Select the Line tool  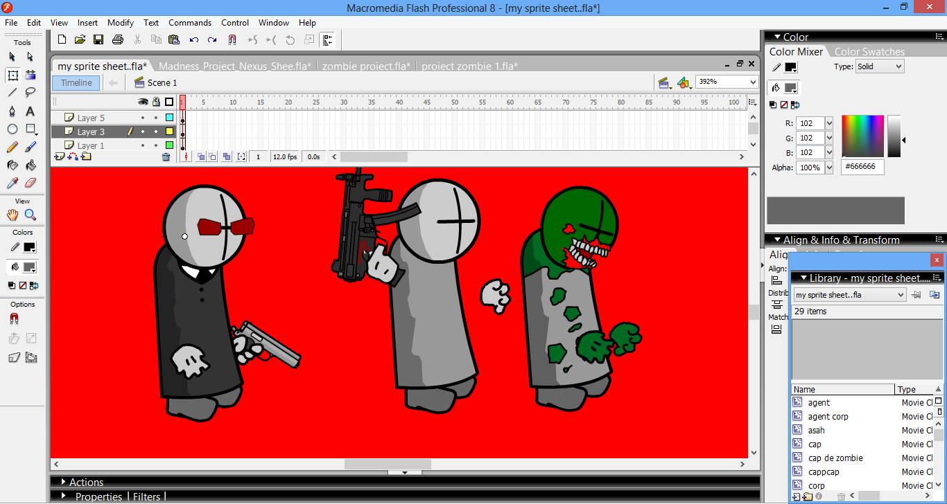pyautogui.click(x=12, y=93)
